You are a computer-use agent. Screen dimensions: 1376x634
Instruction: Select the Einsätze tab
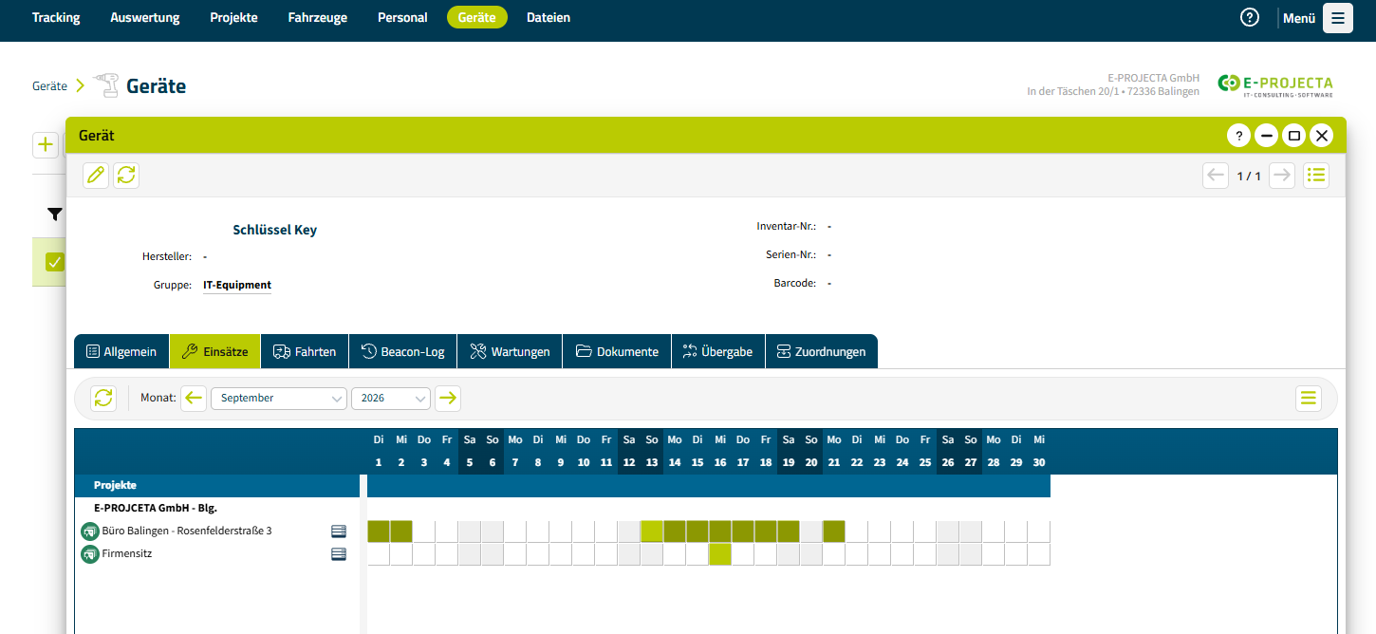point(214,351)
